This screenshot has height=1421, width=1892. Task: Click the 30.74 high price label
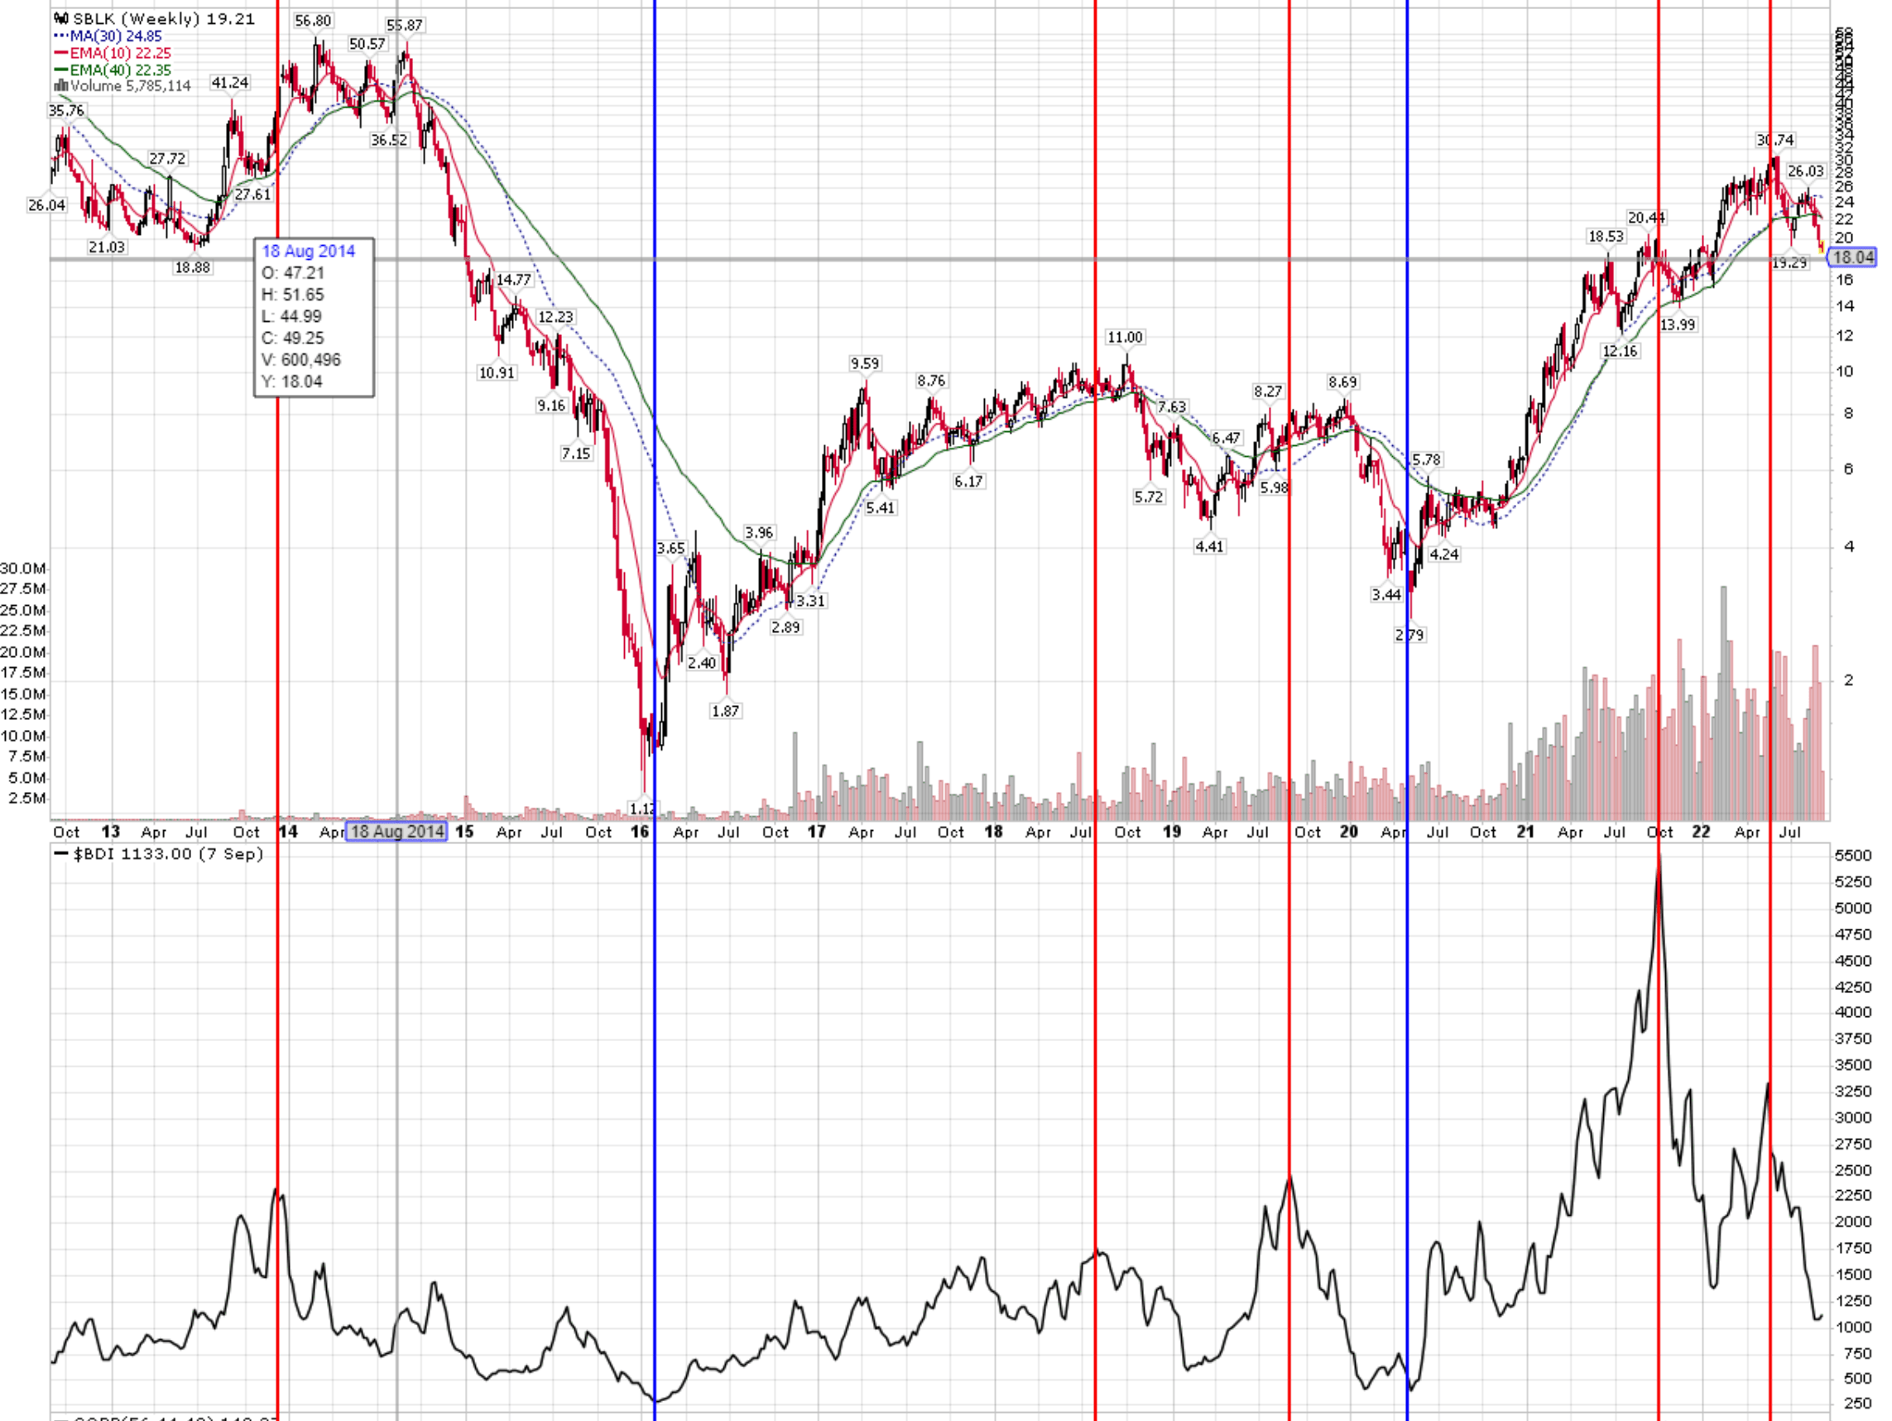1774,139
